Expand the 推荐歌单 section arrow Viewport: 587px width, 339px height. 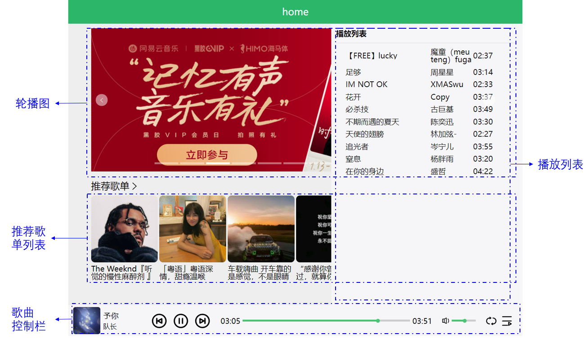point(134,186)
